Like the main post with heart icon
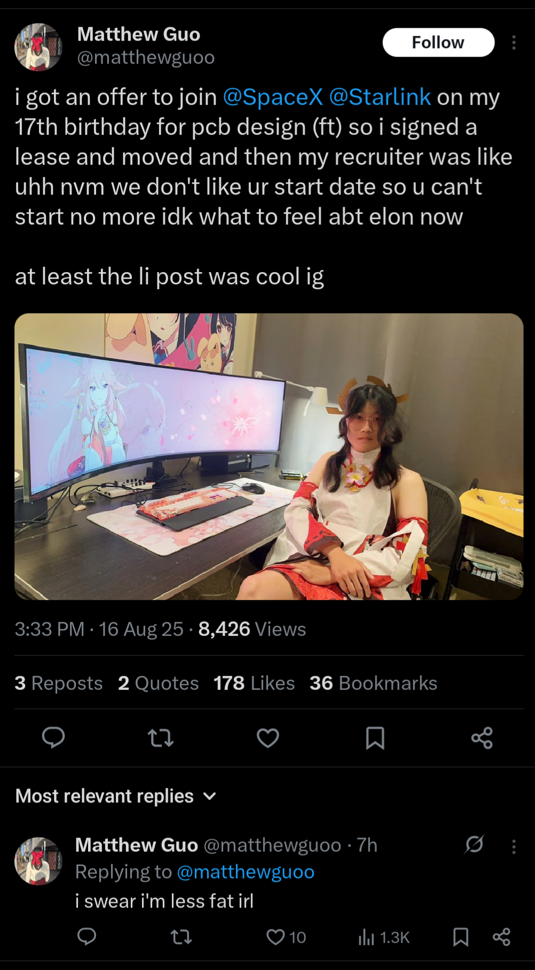 pyautogui.click(x=268, y=738)
